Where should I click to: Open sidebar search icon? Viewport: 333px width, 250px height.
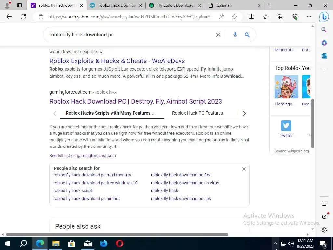[324, 30]
